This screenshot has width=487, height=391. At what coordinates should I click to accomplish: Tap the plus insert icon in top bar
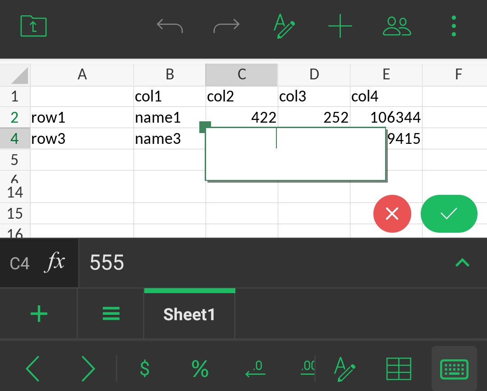340,26
